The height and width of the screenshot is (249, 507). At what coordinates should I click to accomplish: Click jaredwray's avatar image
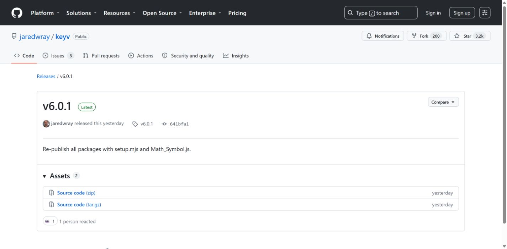[46, 124]
